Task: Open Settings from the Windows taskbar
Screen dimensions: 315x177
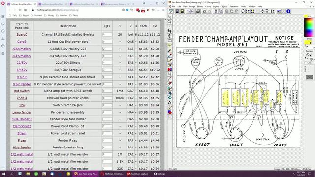Action: click(x=159, y=174)
